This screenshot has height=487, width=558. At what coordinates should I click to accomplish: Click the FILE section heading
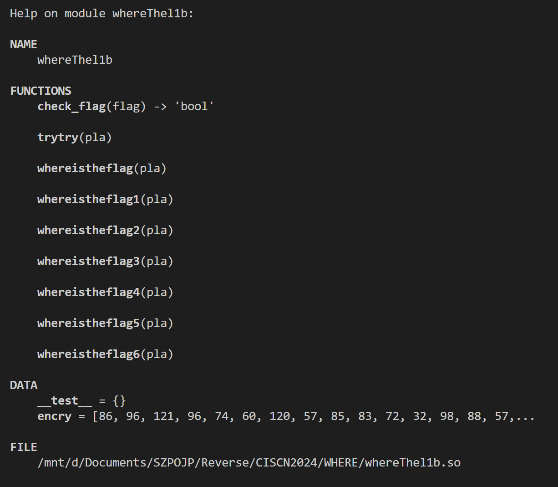point(24,447)
